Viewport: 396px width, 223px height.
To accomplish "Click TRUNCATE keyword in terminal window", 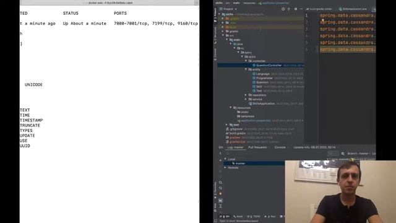I will click(30, 125).
